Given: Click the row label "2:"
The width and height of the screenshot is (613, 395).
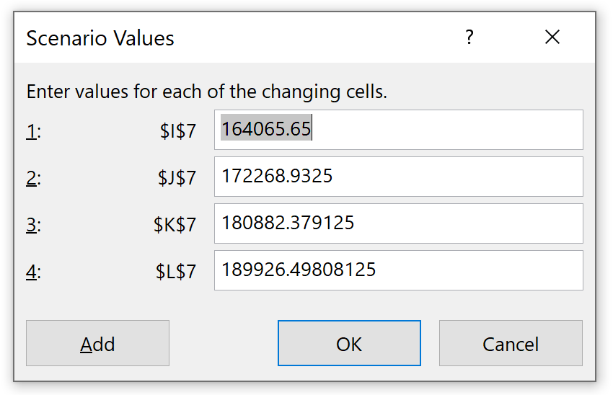Looking at the screenshot, I should [34, 178].
